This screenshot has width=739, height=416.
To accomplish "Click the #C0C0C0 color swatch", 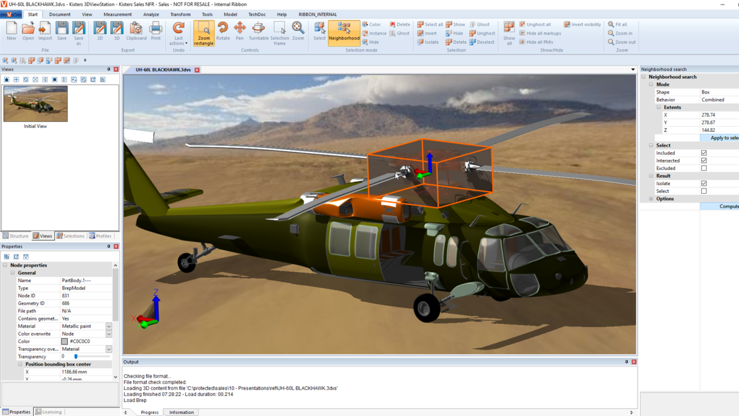I will 64,342.
